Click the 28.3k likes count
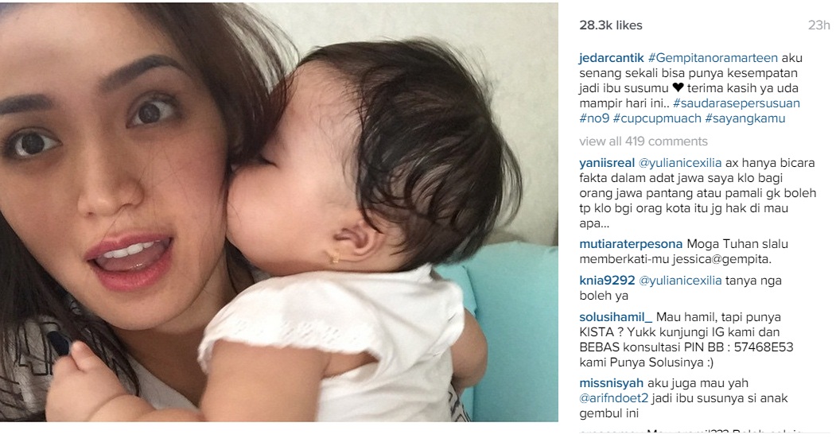The image size is (836, 438). tap(611, 25)
